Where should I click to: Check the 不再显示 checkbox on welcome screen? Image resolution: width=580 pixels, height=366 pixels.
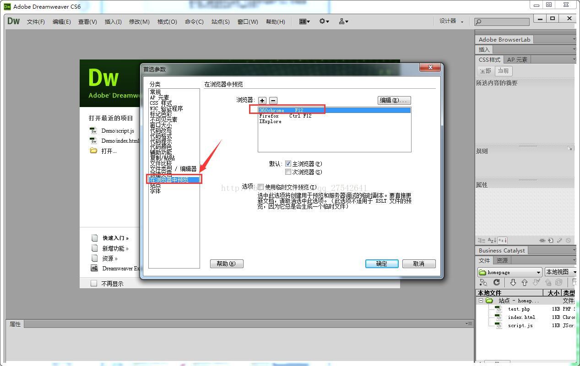pyautogui.click(x=94, y=283)
